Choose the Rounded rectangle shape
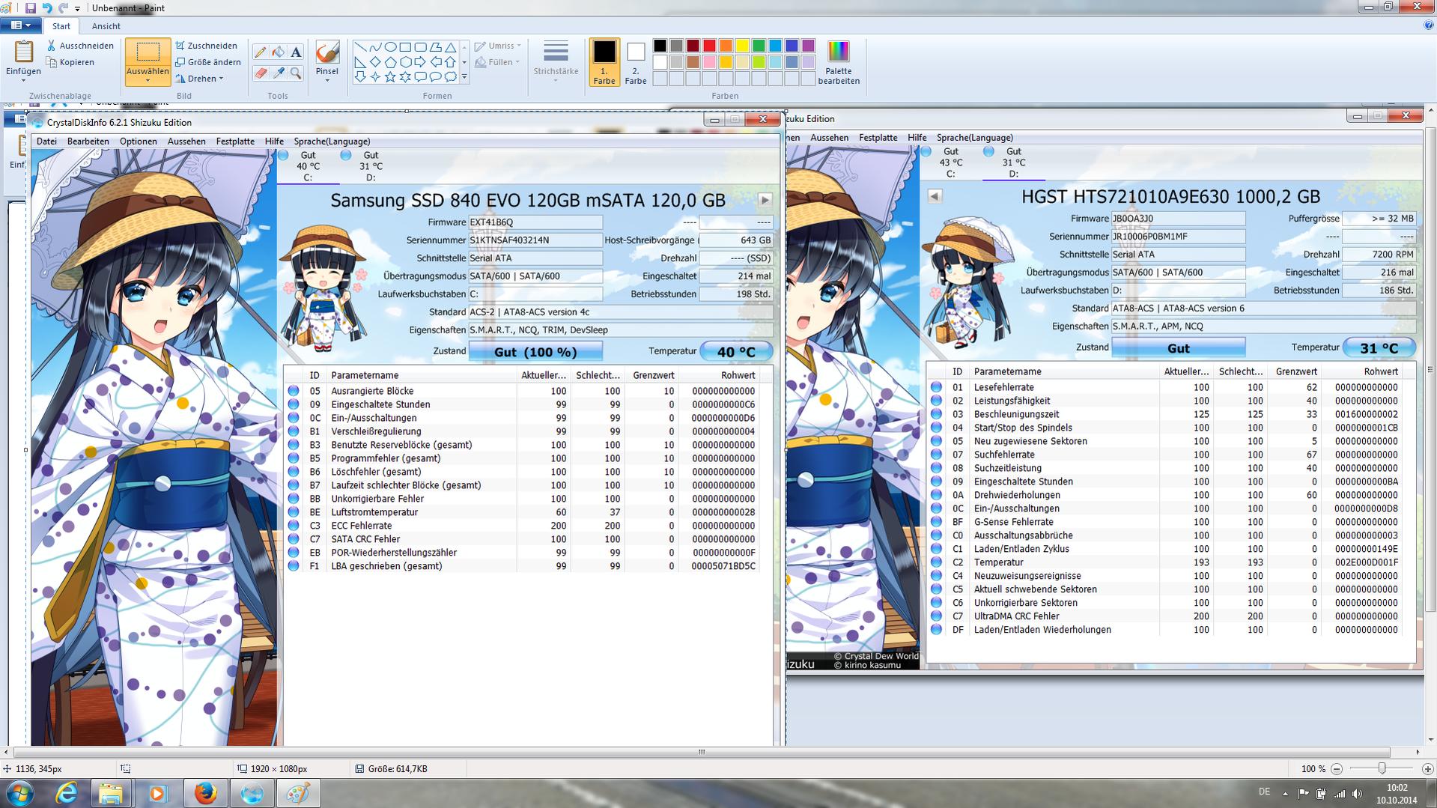 pos(420,47)
